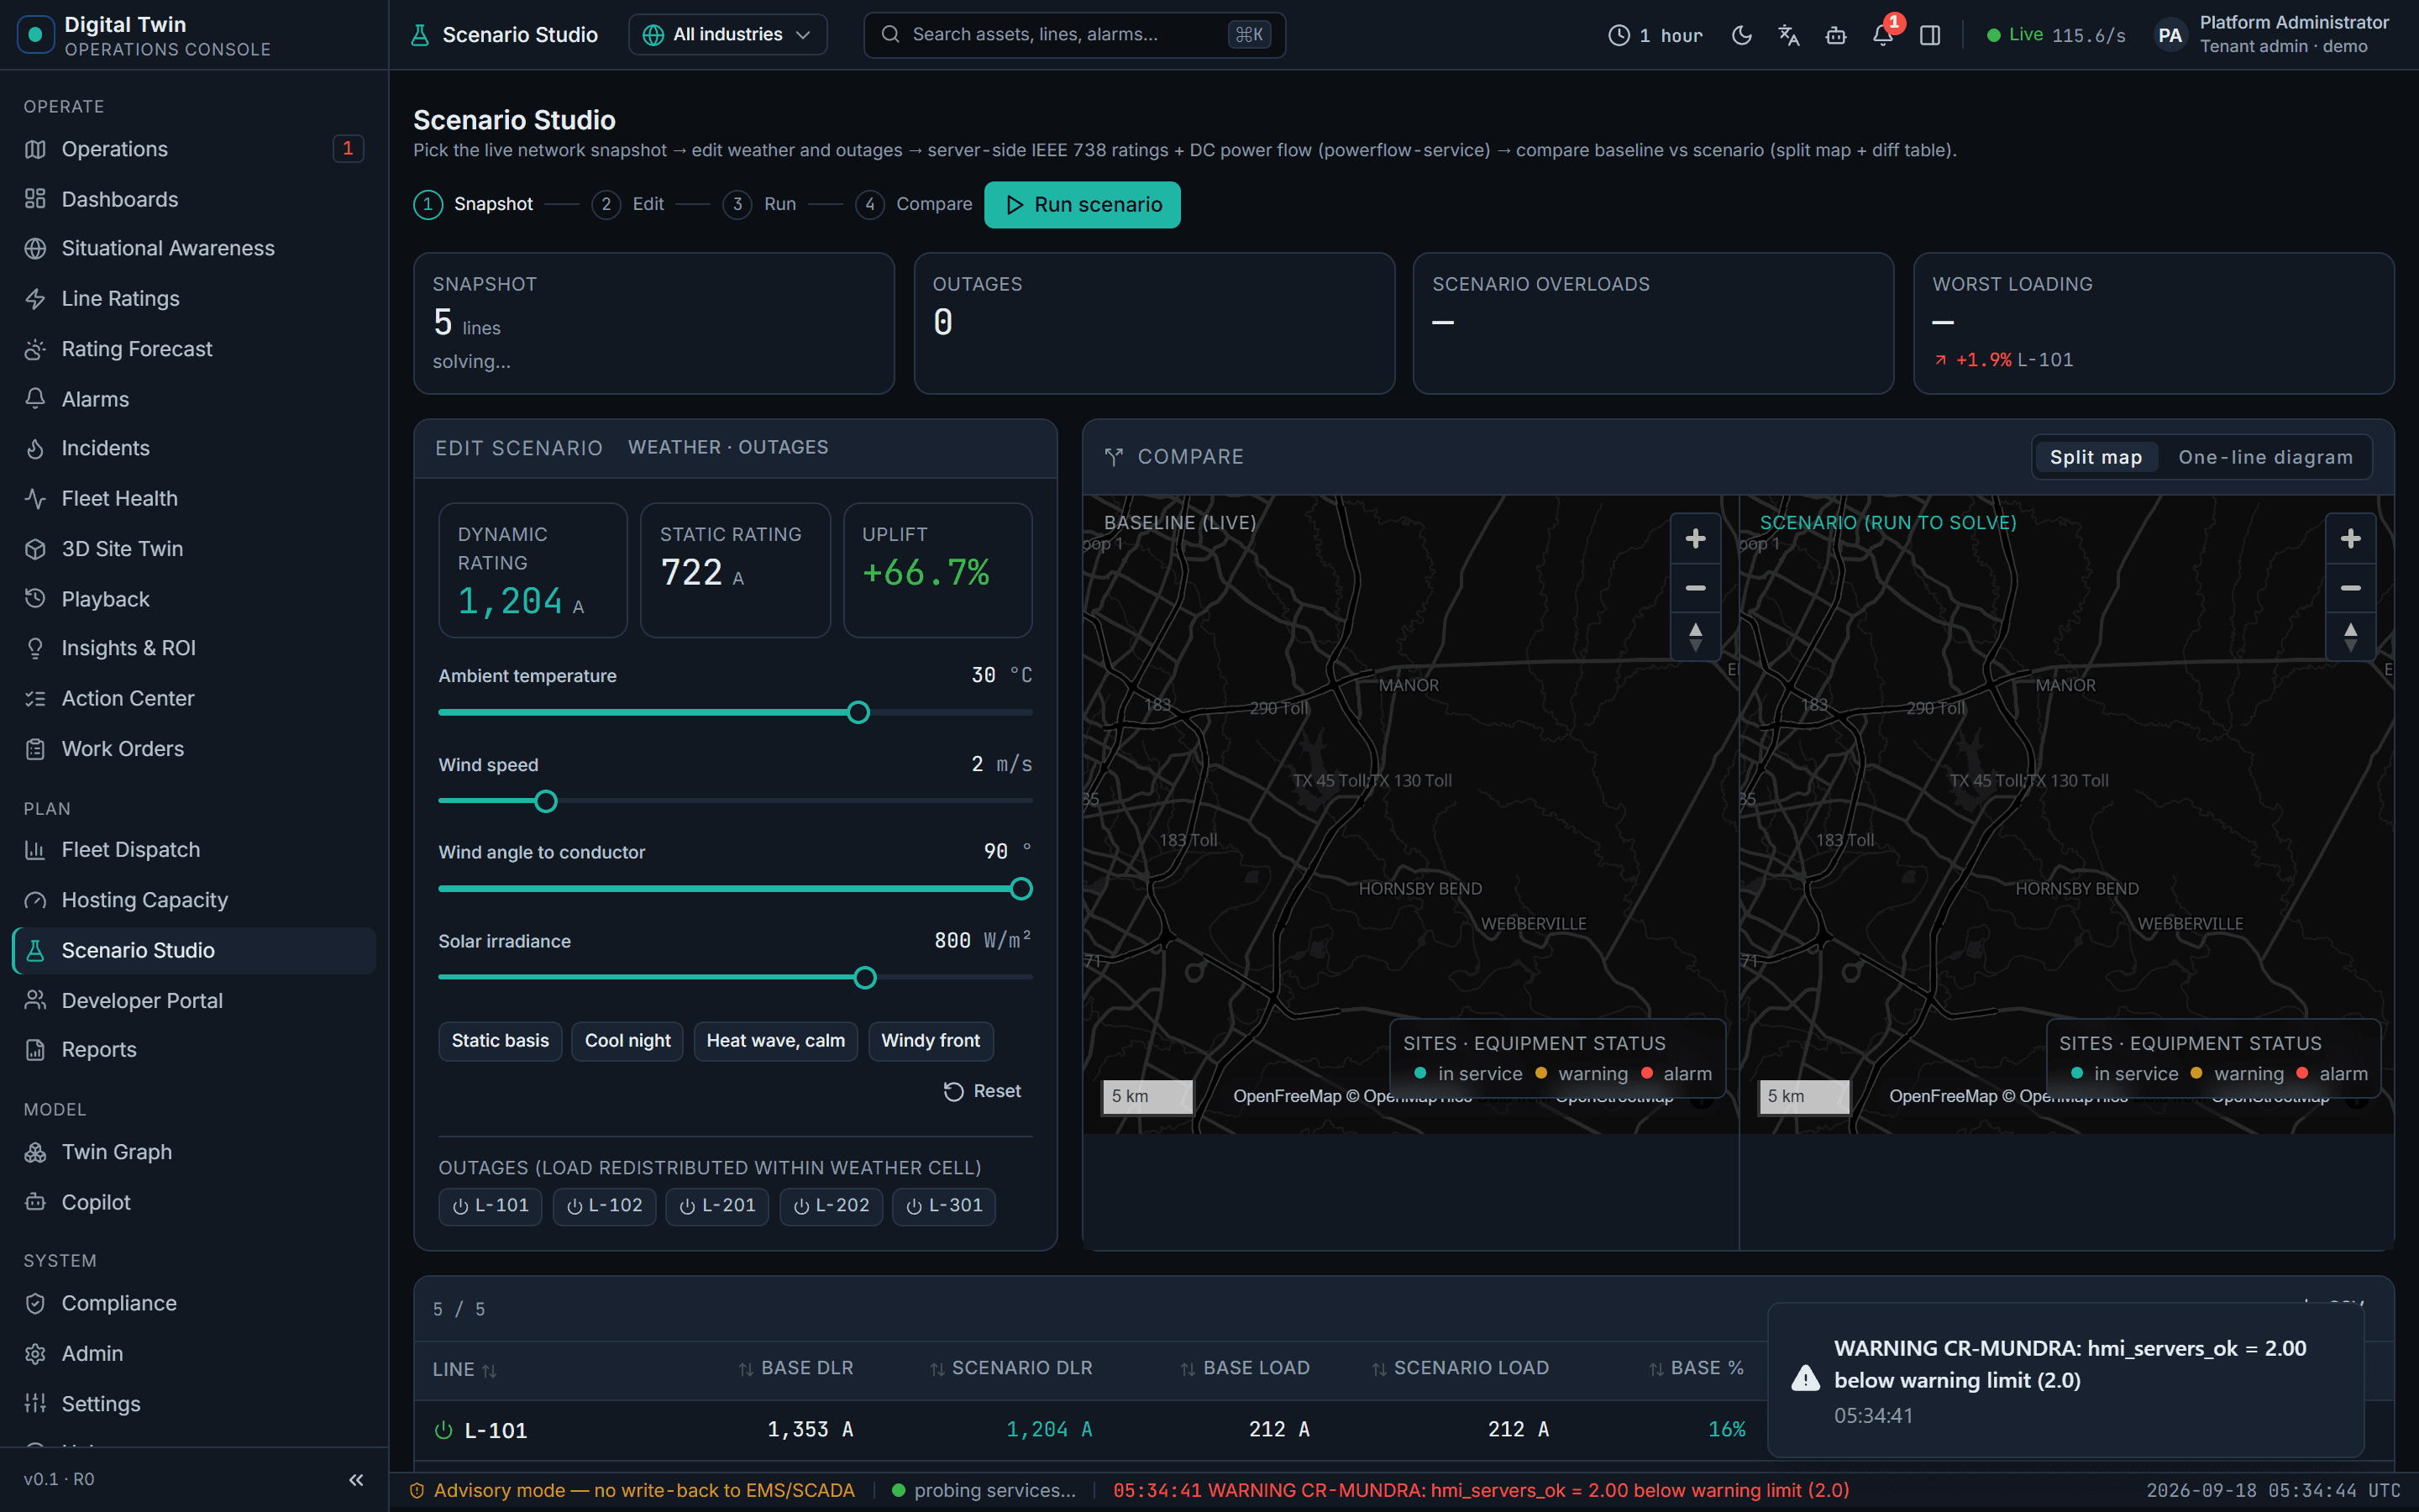
Task: Click the CR-MUNDRA warning toast notification
Action: 2065,1380
